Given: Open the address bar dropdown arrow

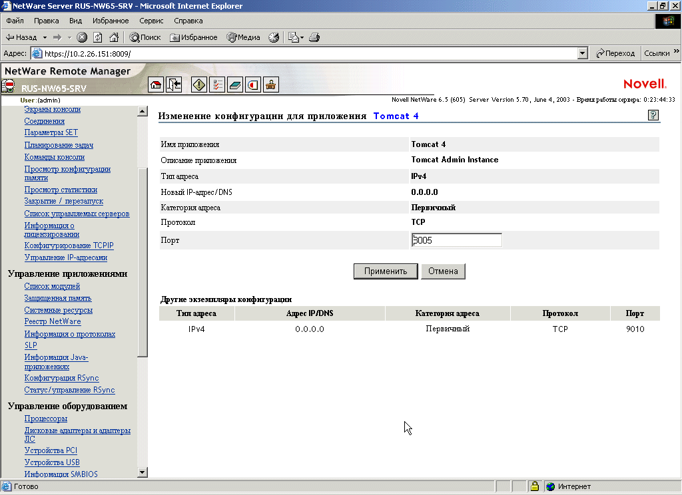Looking at the screenshot, I should [583, 53].
